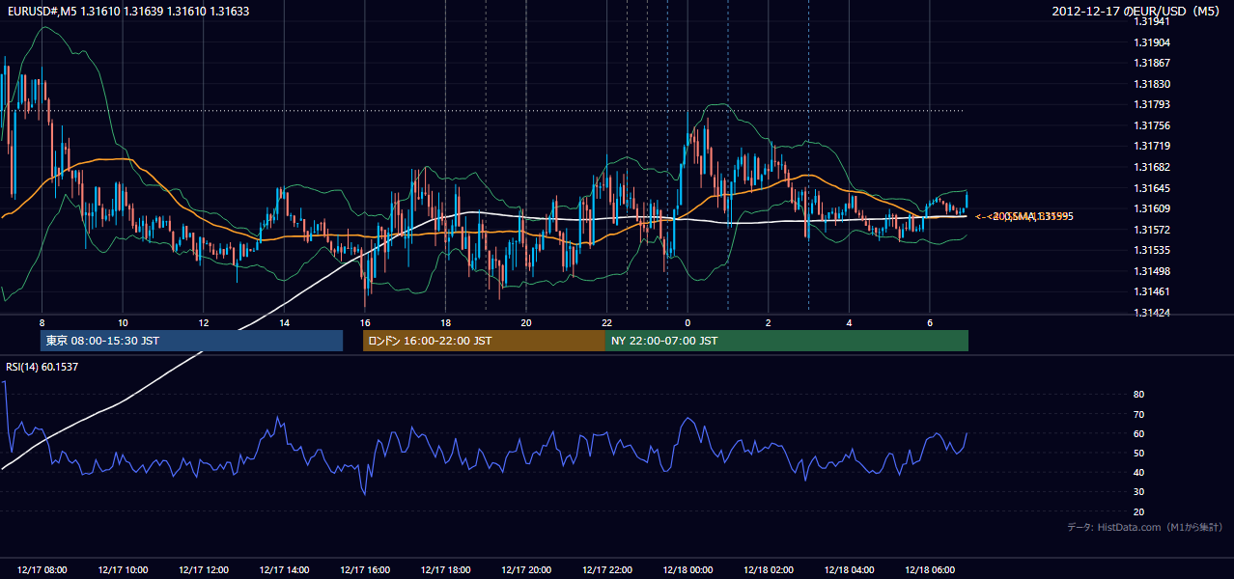Image resolution: width=1234 pixels, height=579 pixels.
Task: Click hour 4 on the chart's hour axis
Action: [x=849, y=322]
